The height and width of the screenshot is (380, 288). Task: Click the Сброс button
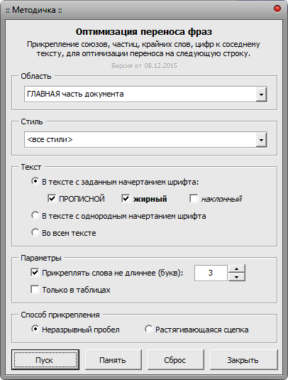[x=176, y=359]
